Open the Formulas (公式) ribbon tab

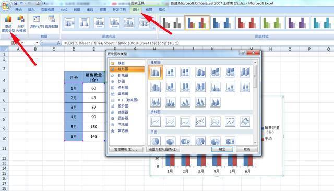(x=64, y=10)
